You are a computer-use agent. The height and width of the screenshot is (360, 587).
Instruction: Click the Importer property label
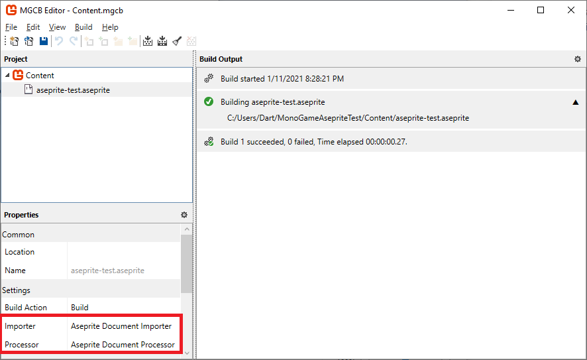[21, 326]
